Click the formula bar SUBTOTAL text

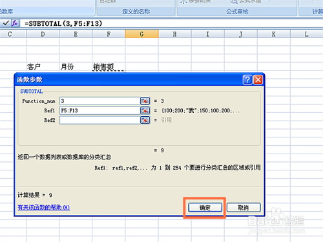click(x=63, y=23)
